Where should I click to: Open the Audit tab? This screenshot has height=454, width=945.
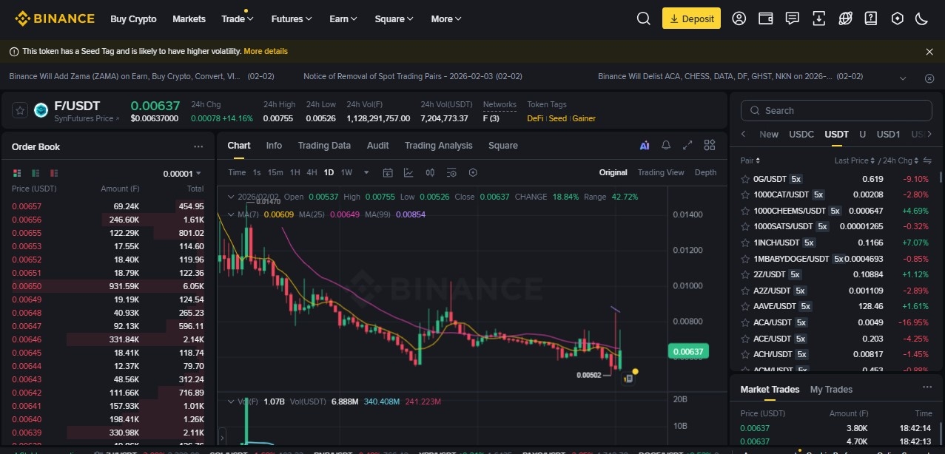(377, 145)
